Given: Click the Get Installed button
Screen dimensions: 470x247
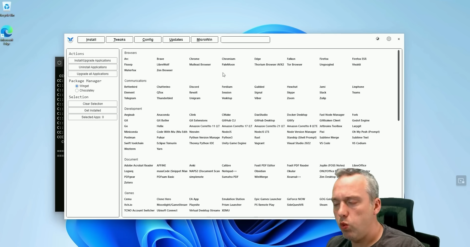Looking at the screenshot, I should click(x=93, y=110).
